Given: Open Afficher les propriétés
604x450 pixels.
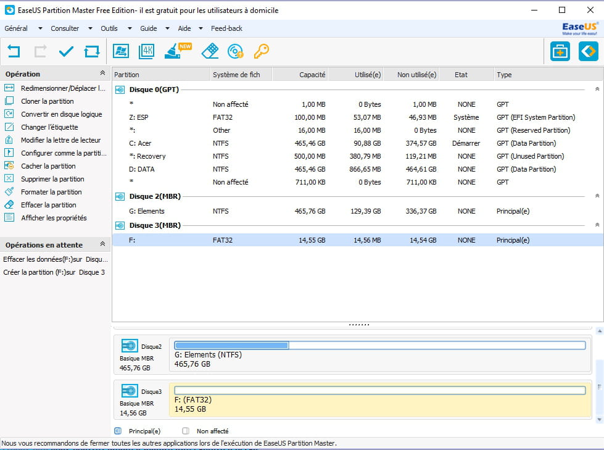Looking at the screenshot, I should (x=54, y=218).
